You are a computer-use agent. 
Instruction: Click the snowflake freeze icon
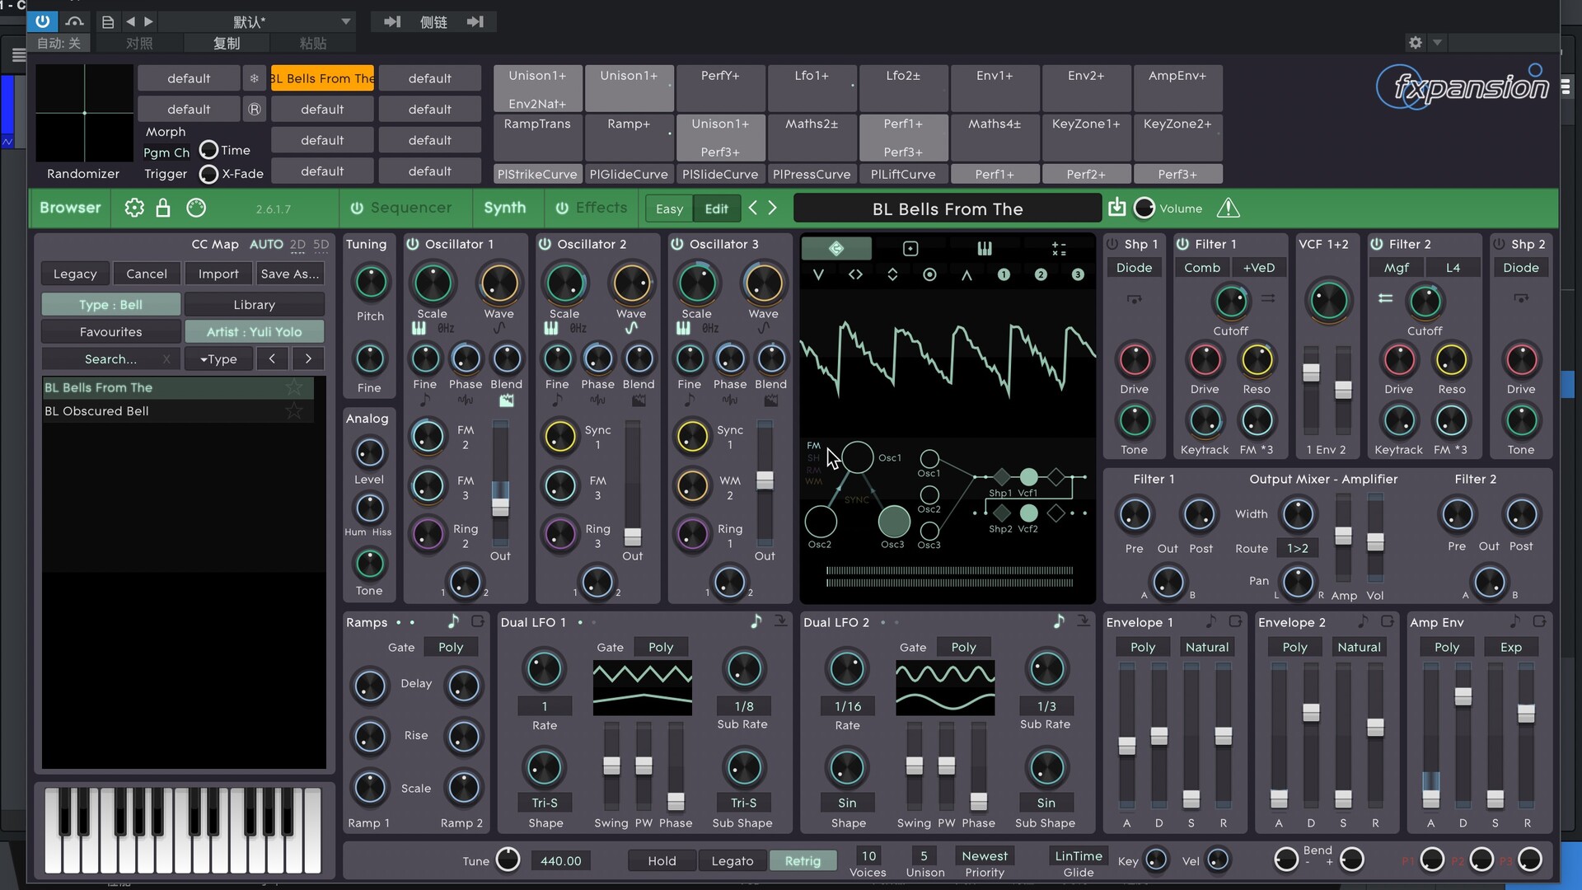[254, 78]
